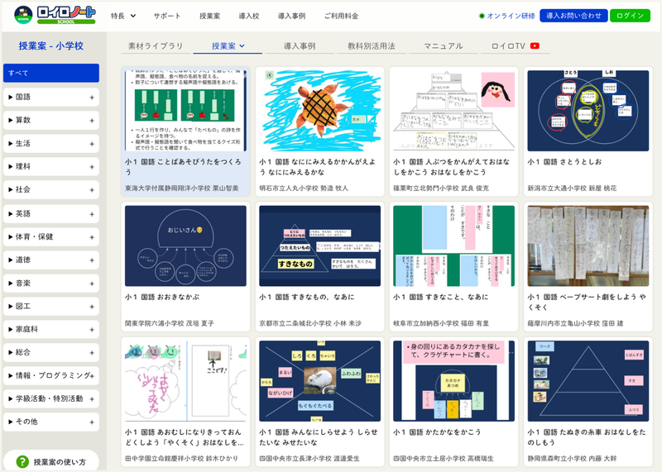Open the rabbit photo chart thumbnail
Image resolution: width=662 pixels, height=472 pixels.
(319, 381)
